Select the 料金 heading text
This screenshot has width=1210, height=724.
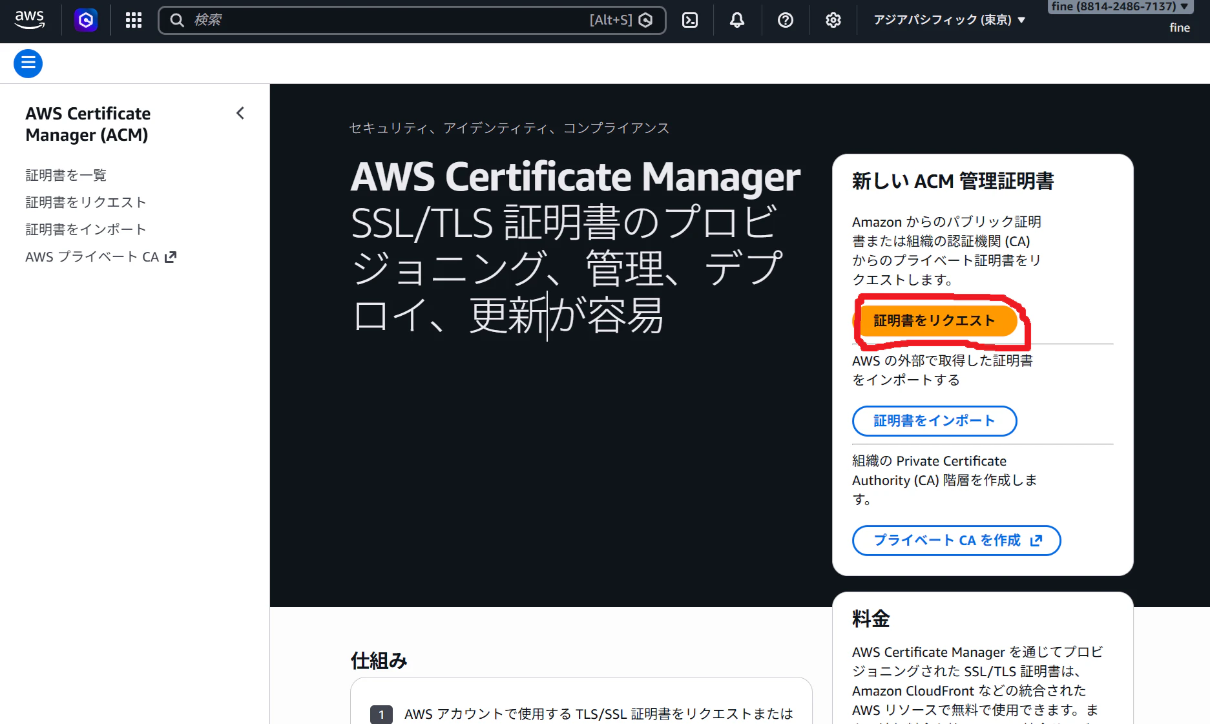coord(871,619)
